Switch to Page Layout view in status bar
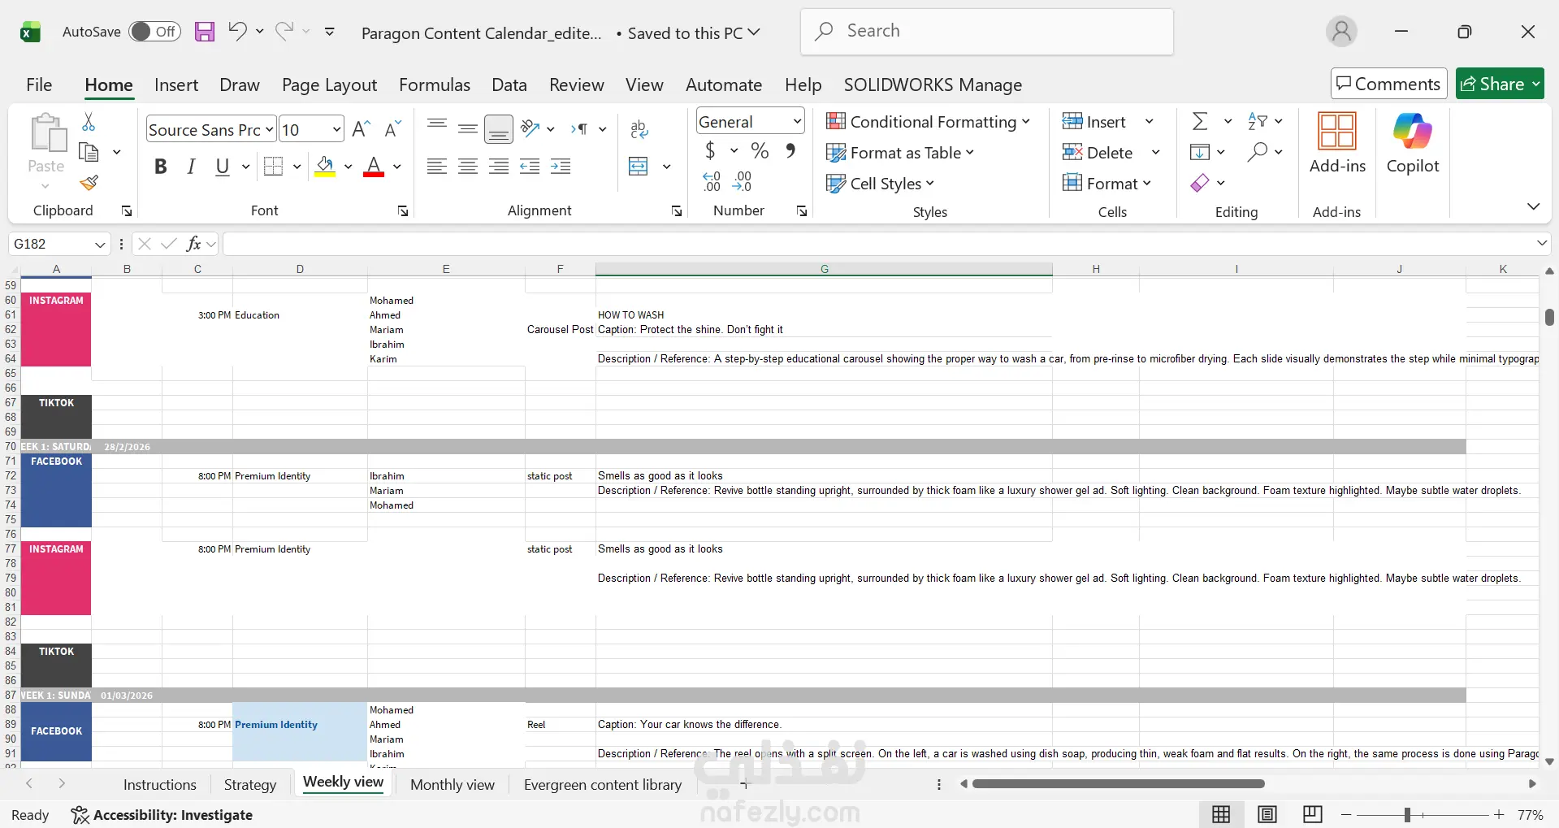 tap(1267, 814)
